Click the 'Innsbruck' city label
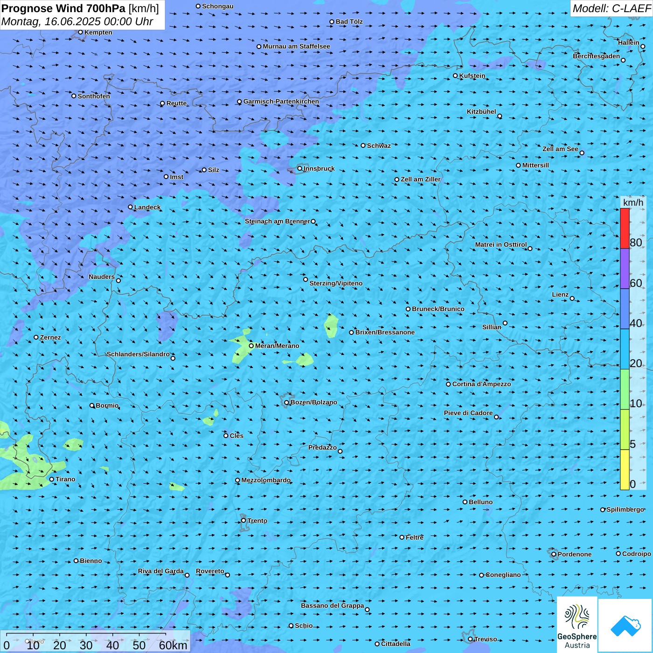This screenshot has width=653, height=653. coord(319,168)
